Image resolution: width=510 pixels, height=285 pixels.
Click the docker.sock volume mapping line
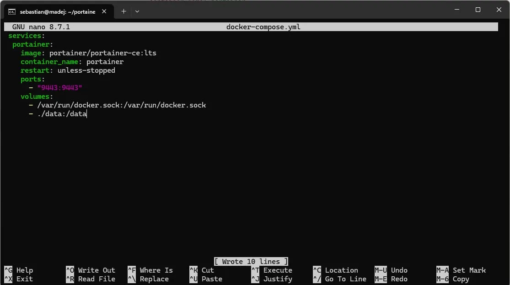pyautogui.click(x=118, y=105)
